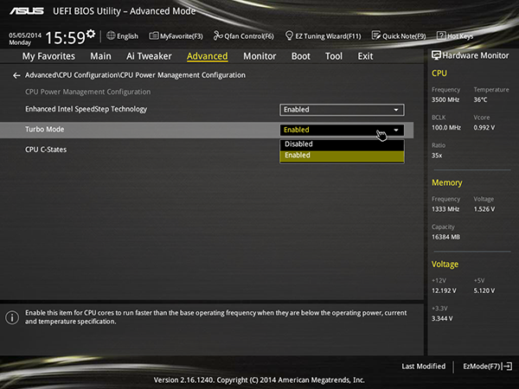Image resolution: width=519 pixels, height=389 pixels.
Task: Select the Exit tab
Action: 365,56
